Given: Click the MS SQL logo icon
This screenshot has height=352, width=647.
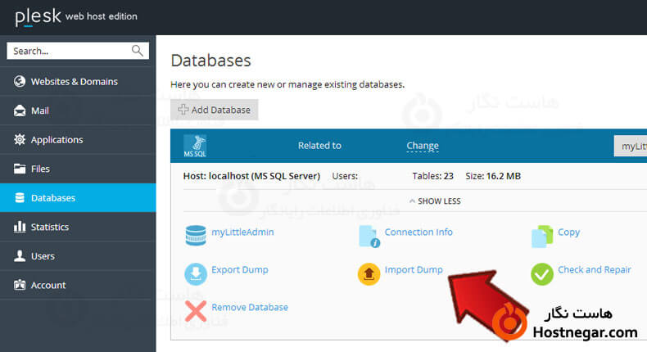Looking at the screenshot, I should [195, 146].
